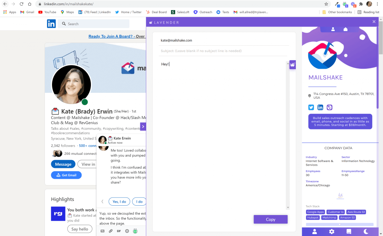The image size is (383, 236).
Task: Choose the 'I do' quick reply
Action: click(x=139, y=202)
